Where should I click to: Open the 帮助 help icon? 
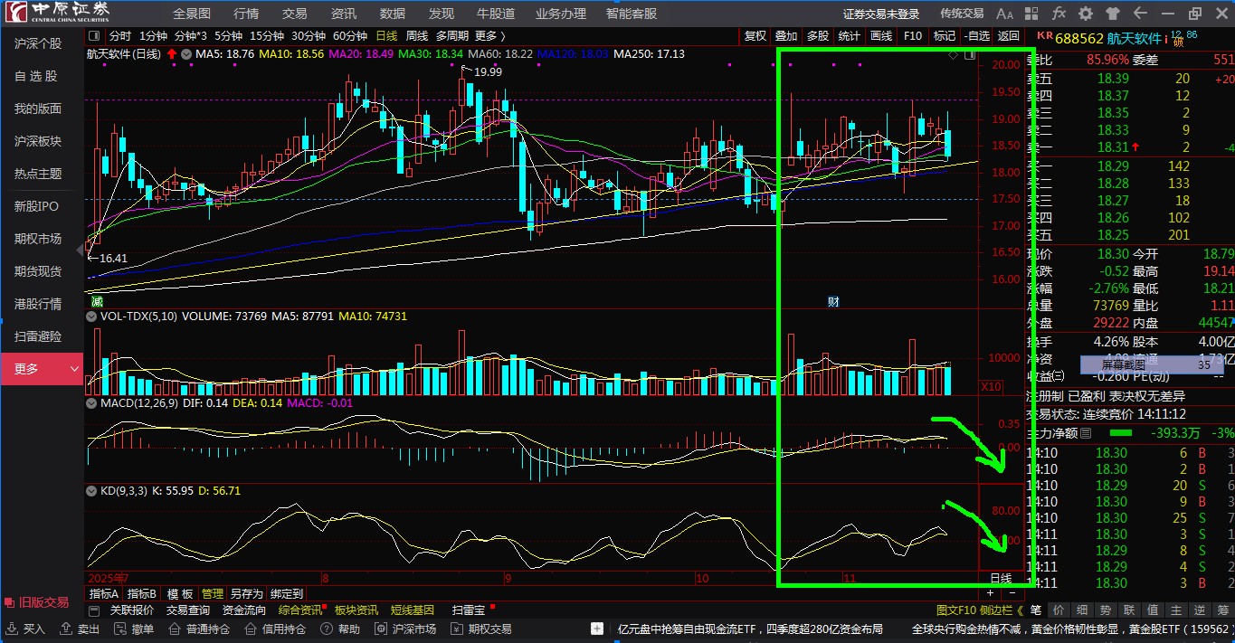(325, 629)
